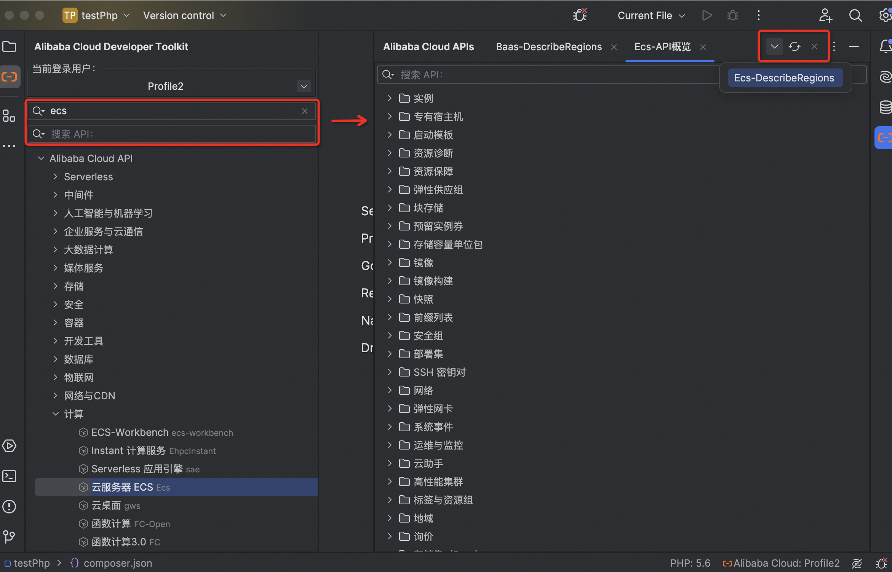This screenshot has width=892, height=572.
Task: Open the AI assistant spiral icon
Action: click(885, 77)
